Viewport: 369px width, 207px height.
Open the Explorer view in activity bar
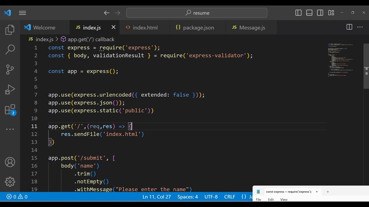tap(10, 30)
